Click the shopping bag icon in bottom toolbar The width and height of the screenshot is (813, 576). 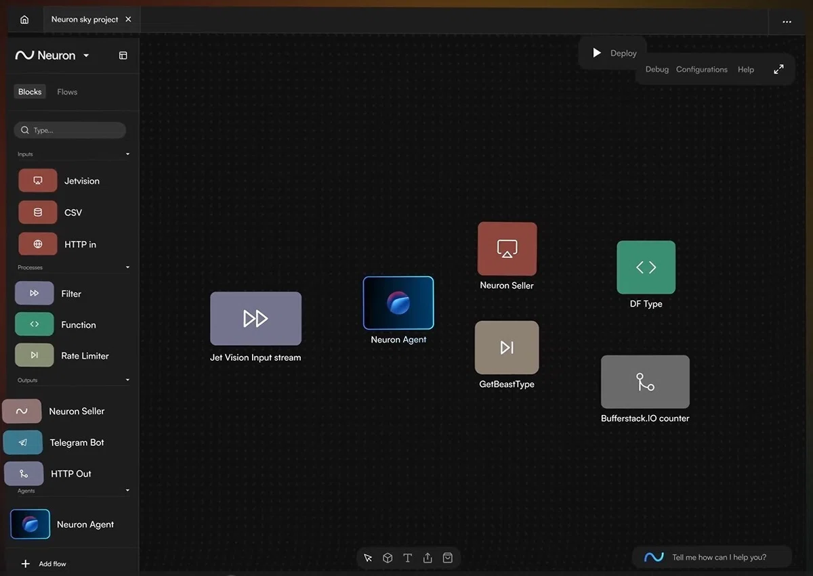click(448, 558)
